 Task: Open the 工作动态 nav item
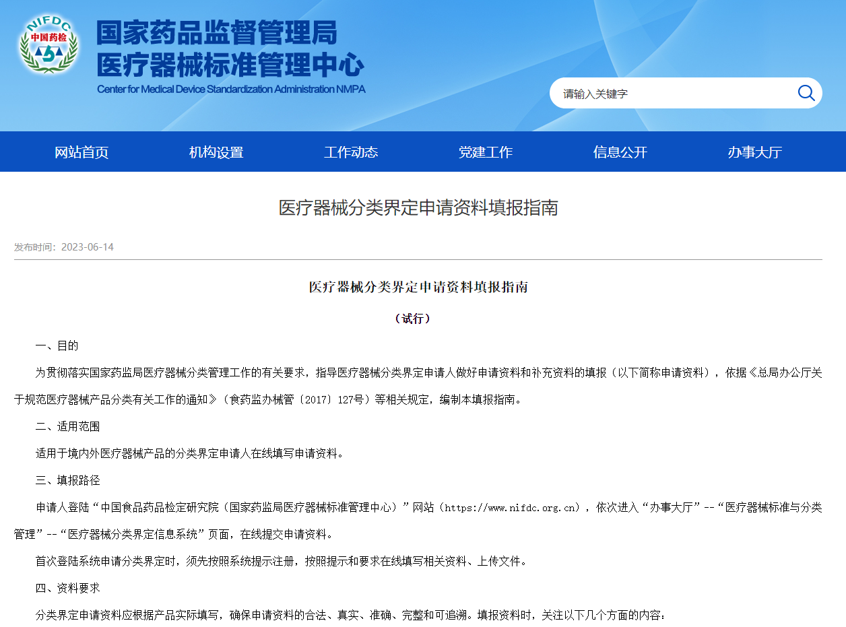[x=351, y=152]
